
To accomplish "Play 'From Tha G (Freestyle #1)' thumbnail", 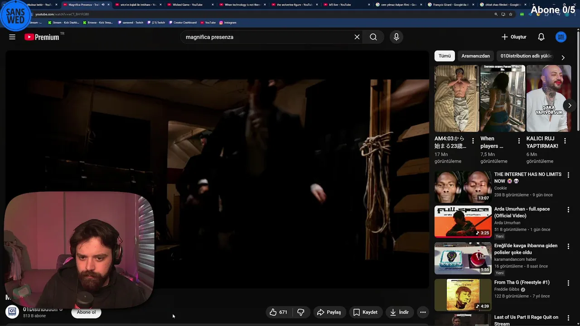I will (463, 295).
